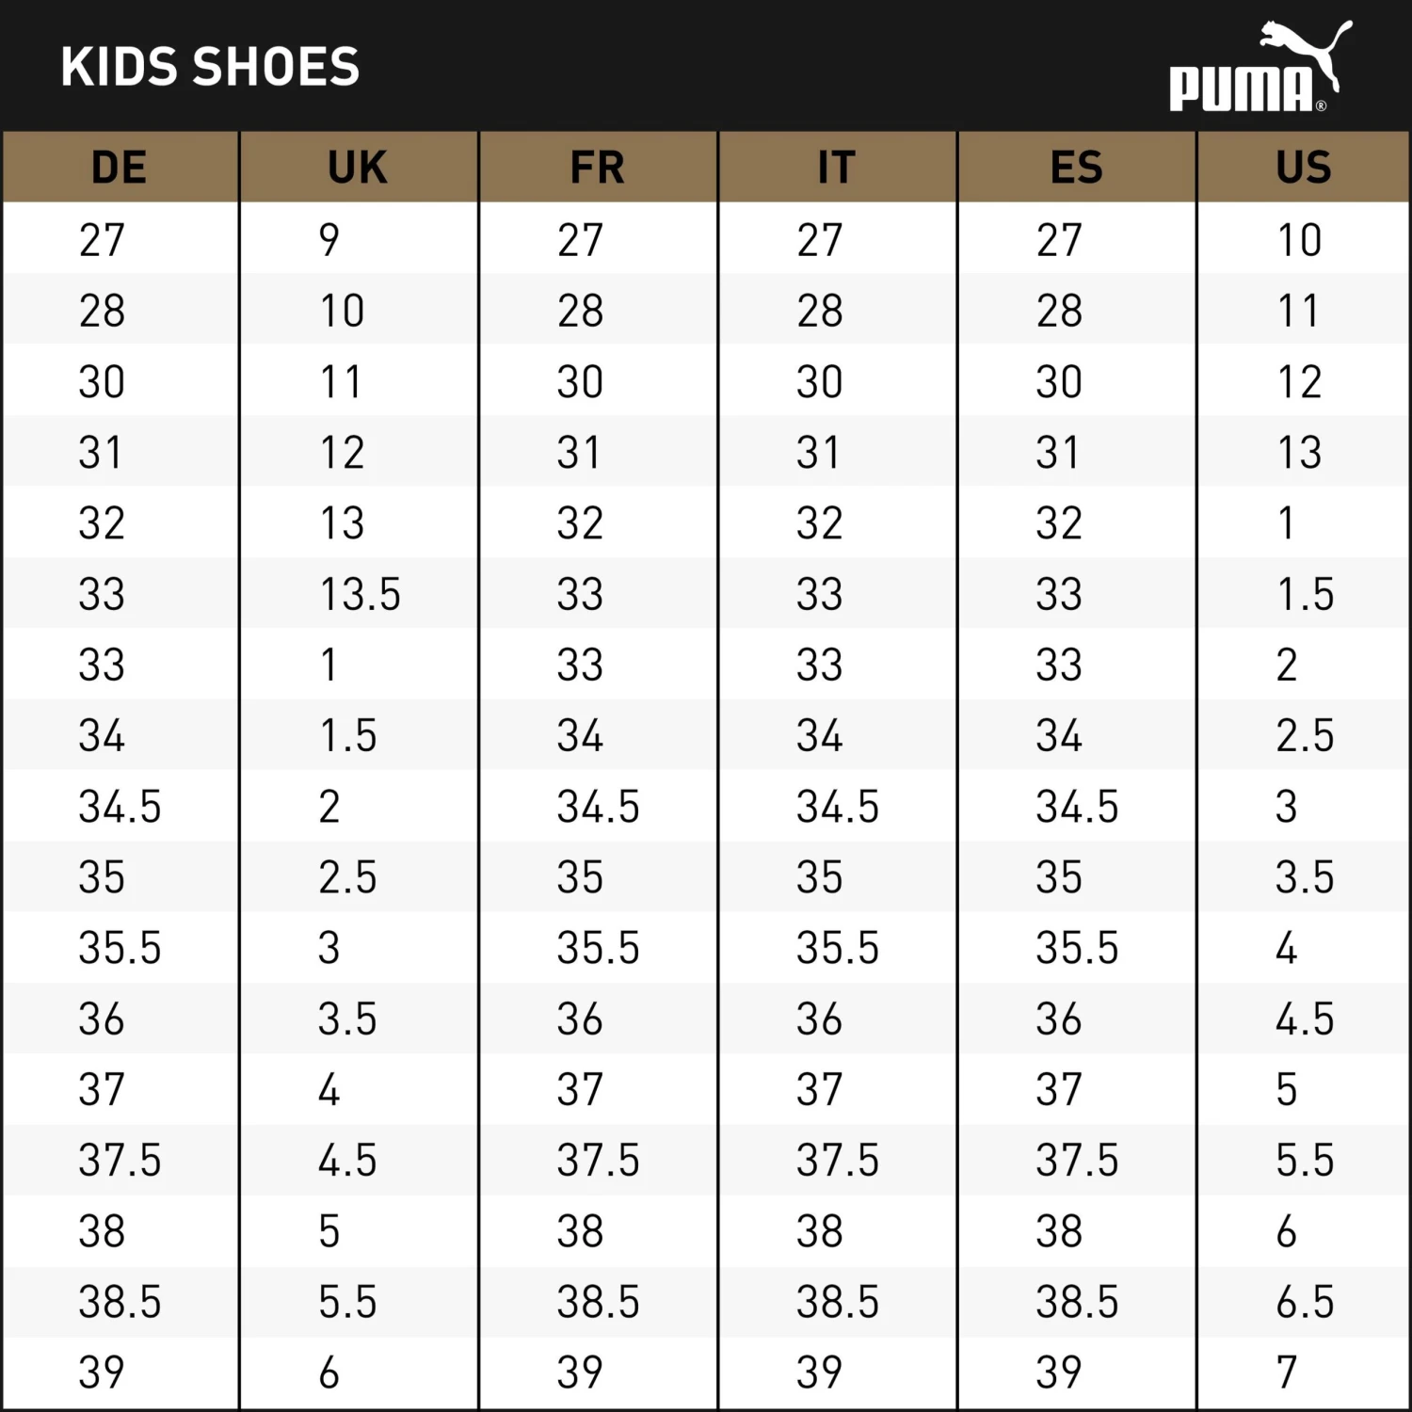The height and width of the screenshot is (1412, 1412).
Task: Click the KIDS SHOES title
Action: pyautogui.click(x=210, y=67)
